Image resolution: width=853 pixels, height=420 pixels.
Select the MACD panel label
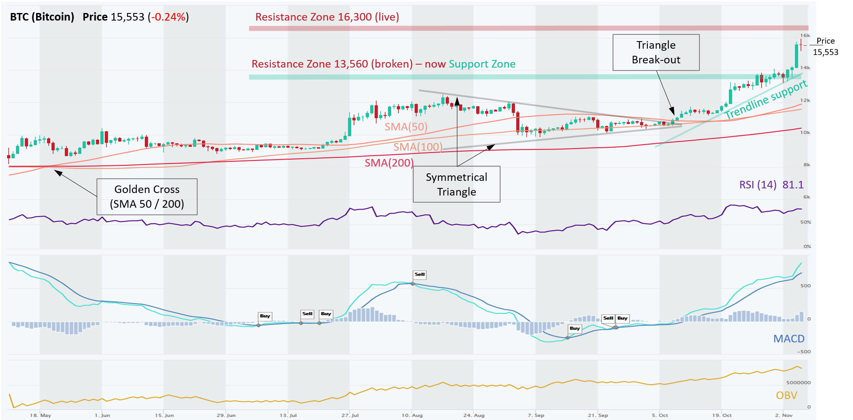pyautogui.click(x=789, y=339)
